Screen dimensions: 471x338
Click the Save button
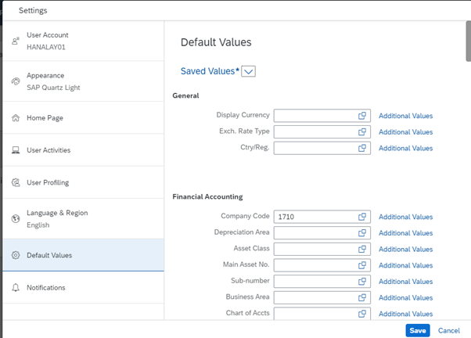[418, 330]
